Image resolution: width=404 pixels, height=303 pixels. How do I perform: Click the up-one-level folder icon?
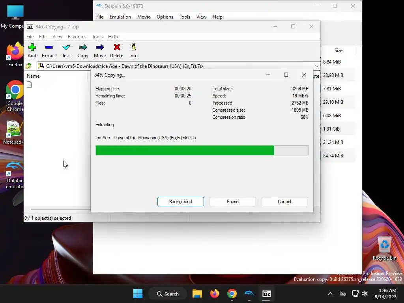29,66
